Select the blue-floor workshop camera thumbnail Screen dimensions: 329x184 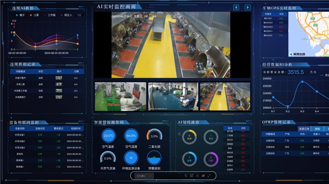[x=173, y=97]
